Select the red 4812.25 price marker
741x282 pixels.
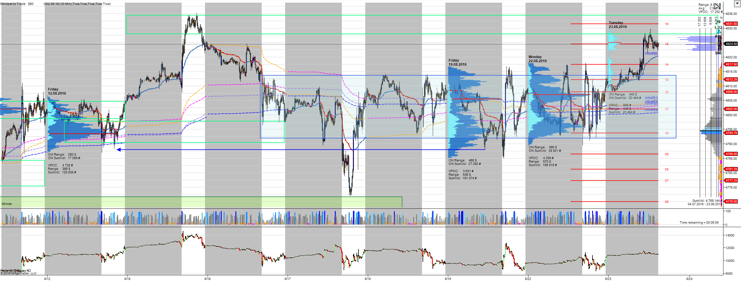pyautogui.click(x=731, y=79)
